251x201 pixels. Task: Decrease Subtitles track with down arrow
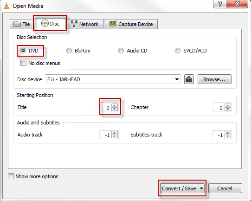tap(228, 136)
